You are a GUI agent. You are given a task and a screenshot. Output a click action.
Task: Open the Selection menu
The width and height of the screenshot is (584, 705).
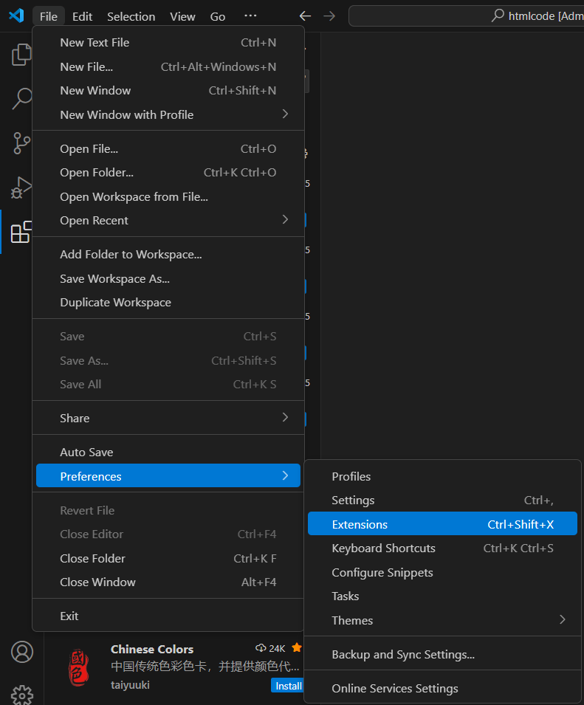point(131,16)
